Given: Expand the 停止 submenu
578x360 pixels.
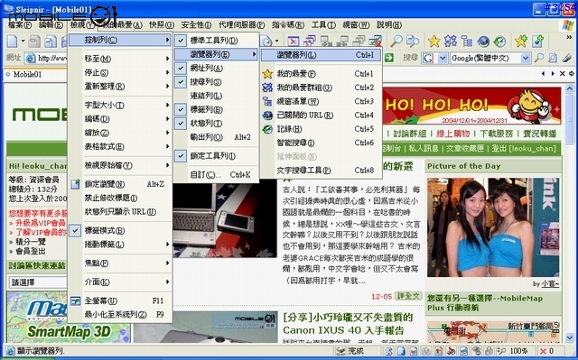Looking at the screenshot, I should click(120, 72).
